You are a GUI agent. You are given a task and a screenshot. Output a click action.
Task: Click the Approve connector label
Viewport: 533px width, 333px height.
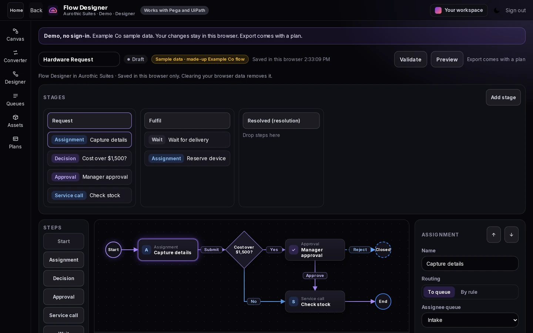click(x=315, y=276)
